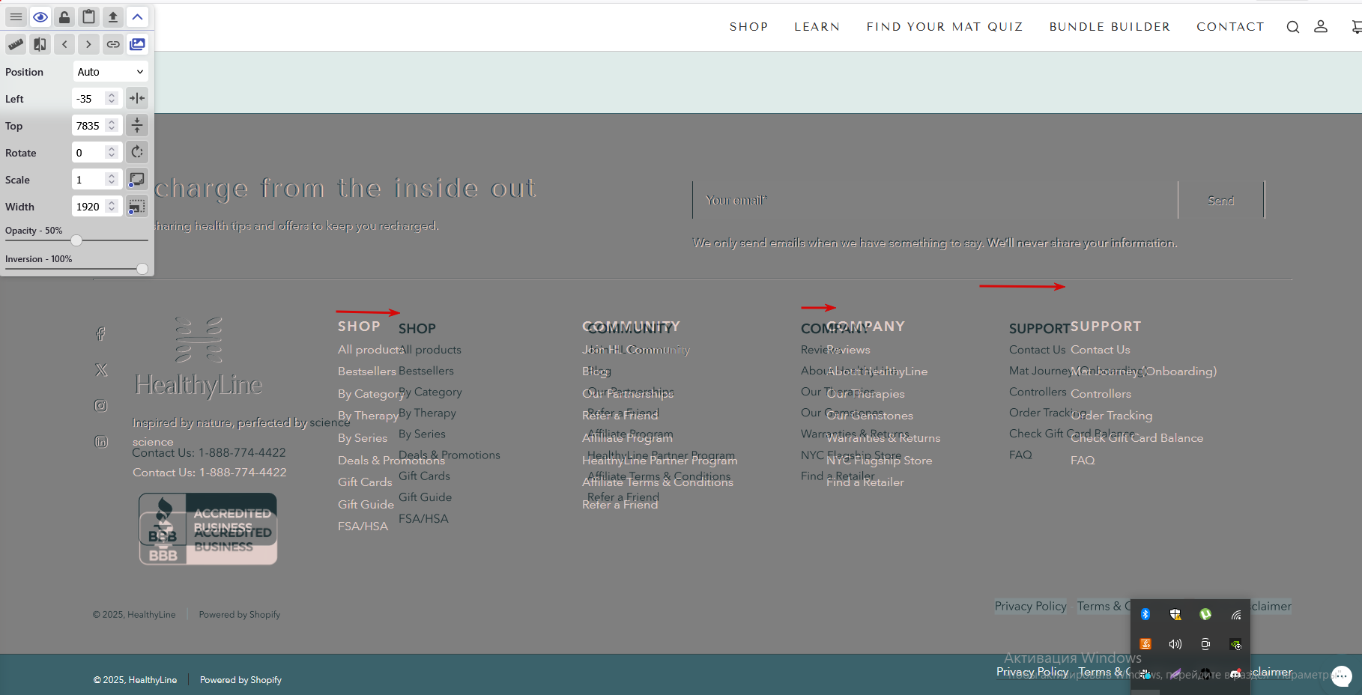Click the fit width icon beside Width

click(x=137, y=206)
